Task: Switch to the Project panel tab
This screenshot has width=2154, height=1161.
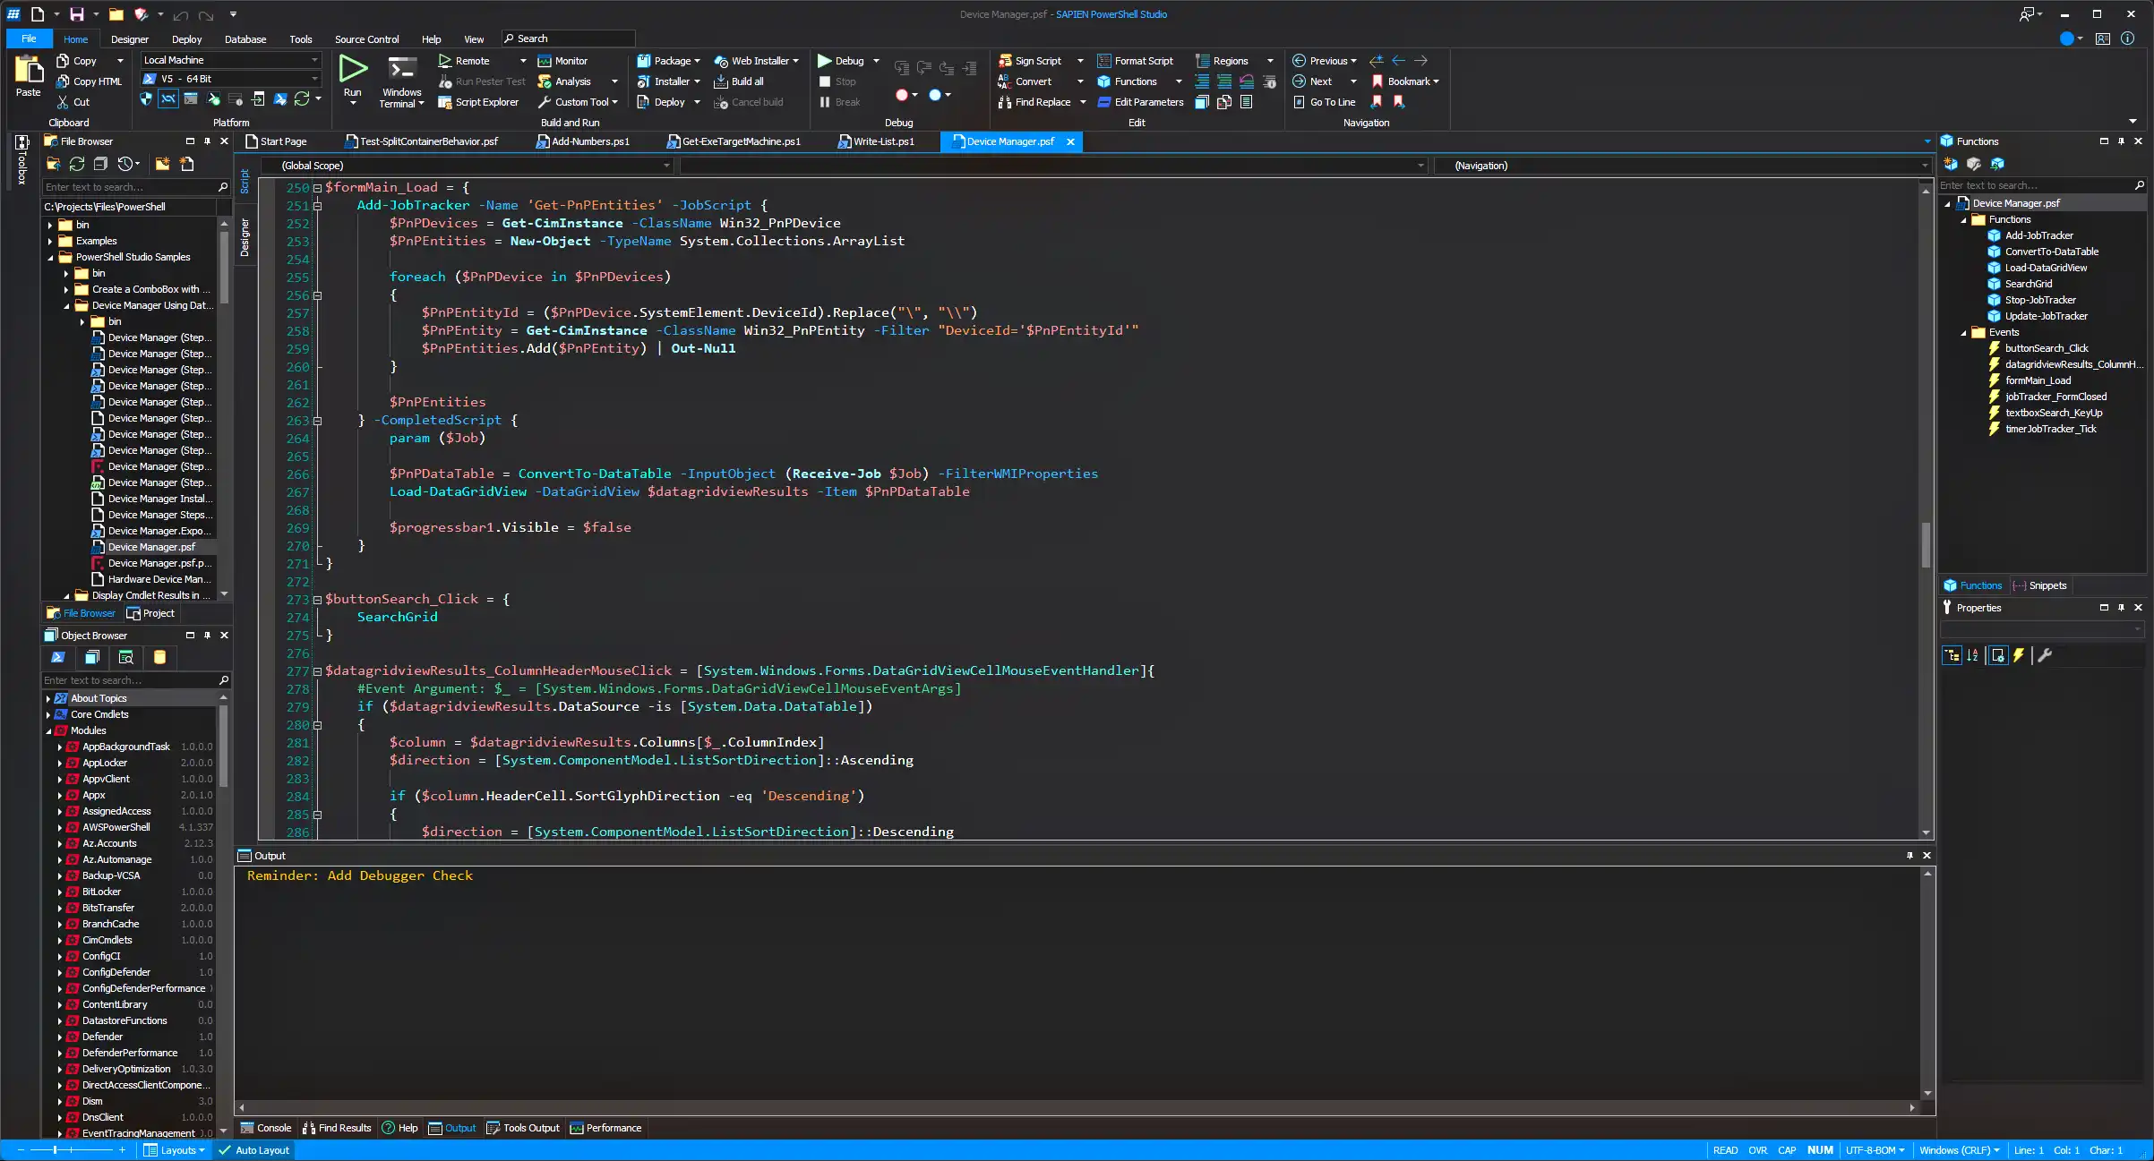Action: point(150,613)
